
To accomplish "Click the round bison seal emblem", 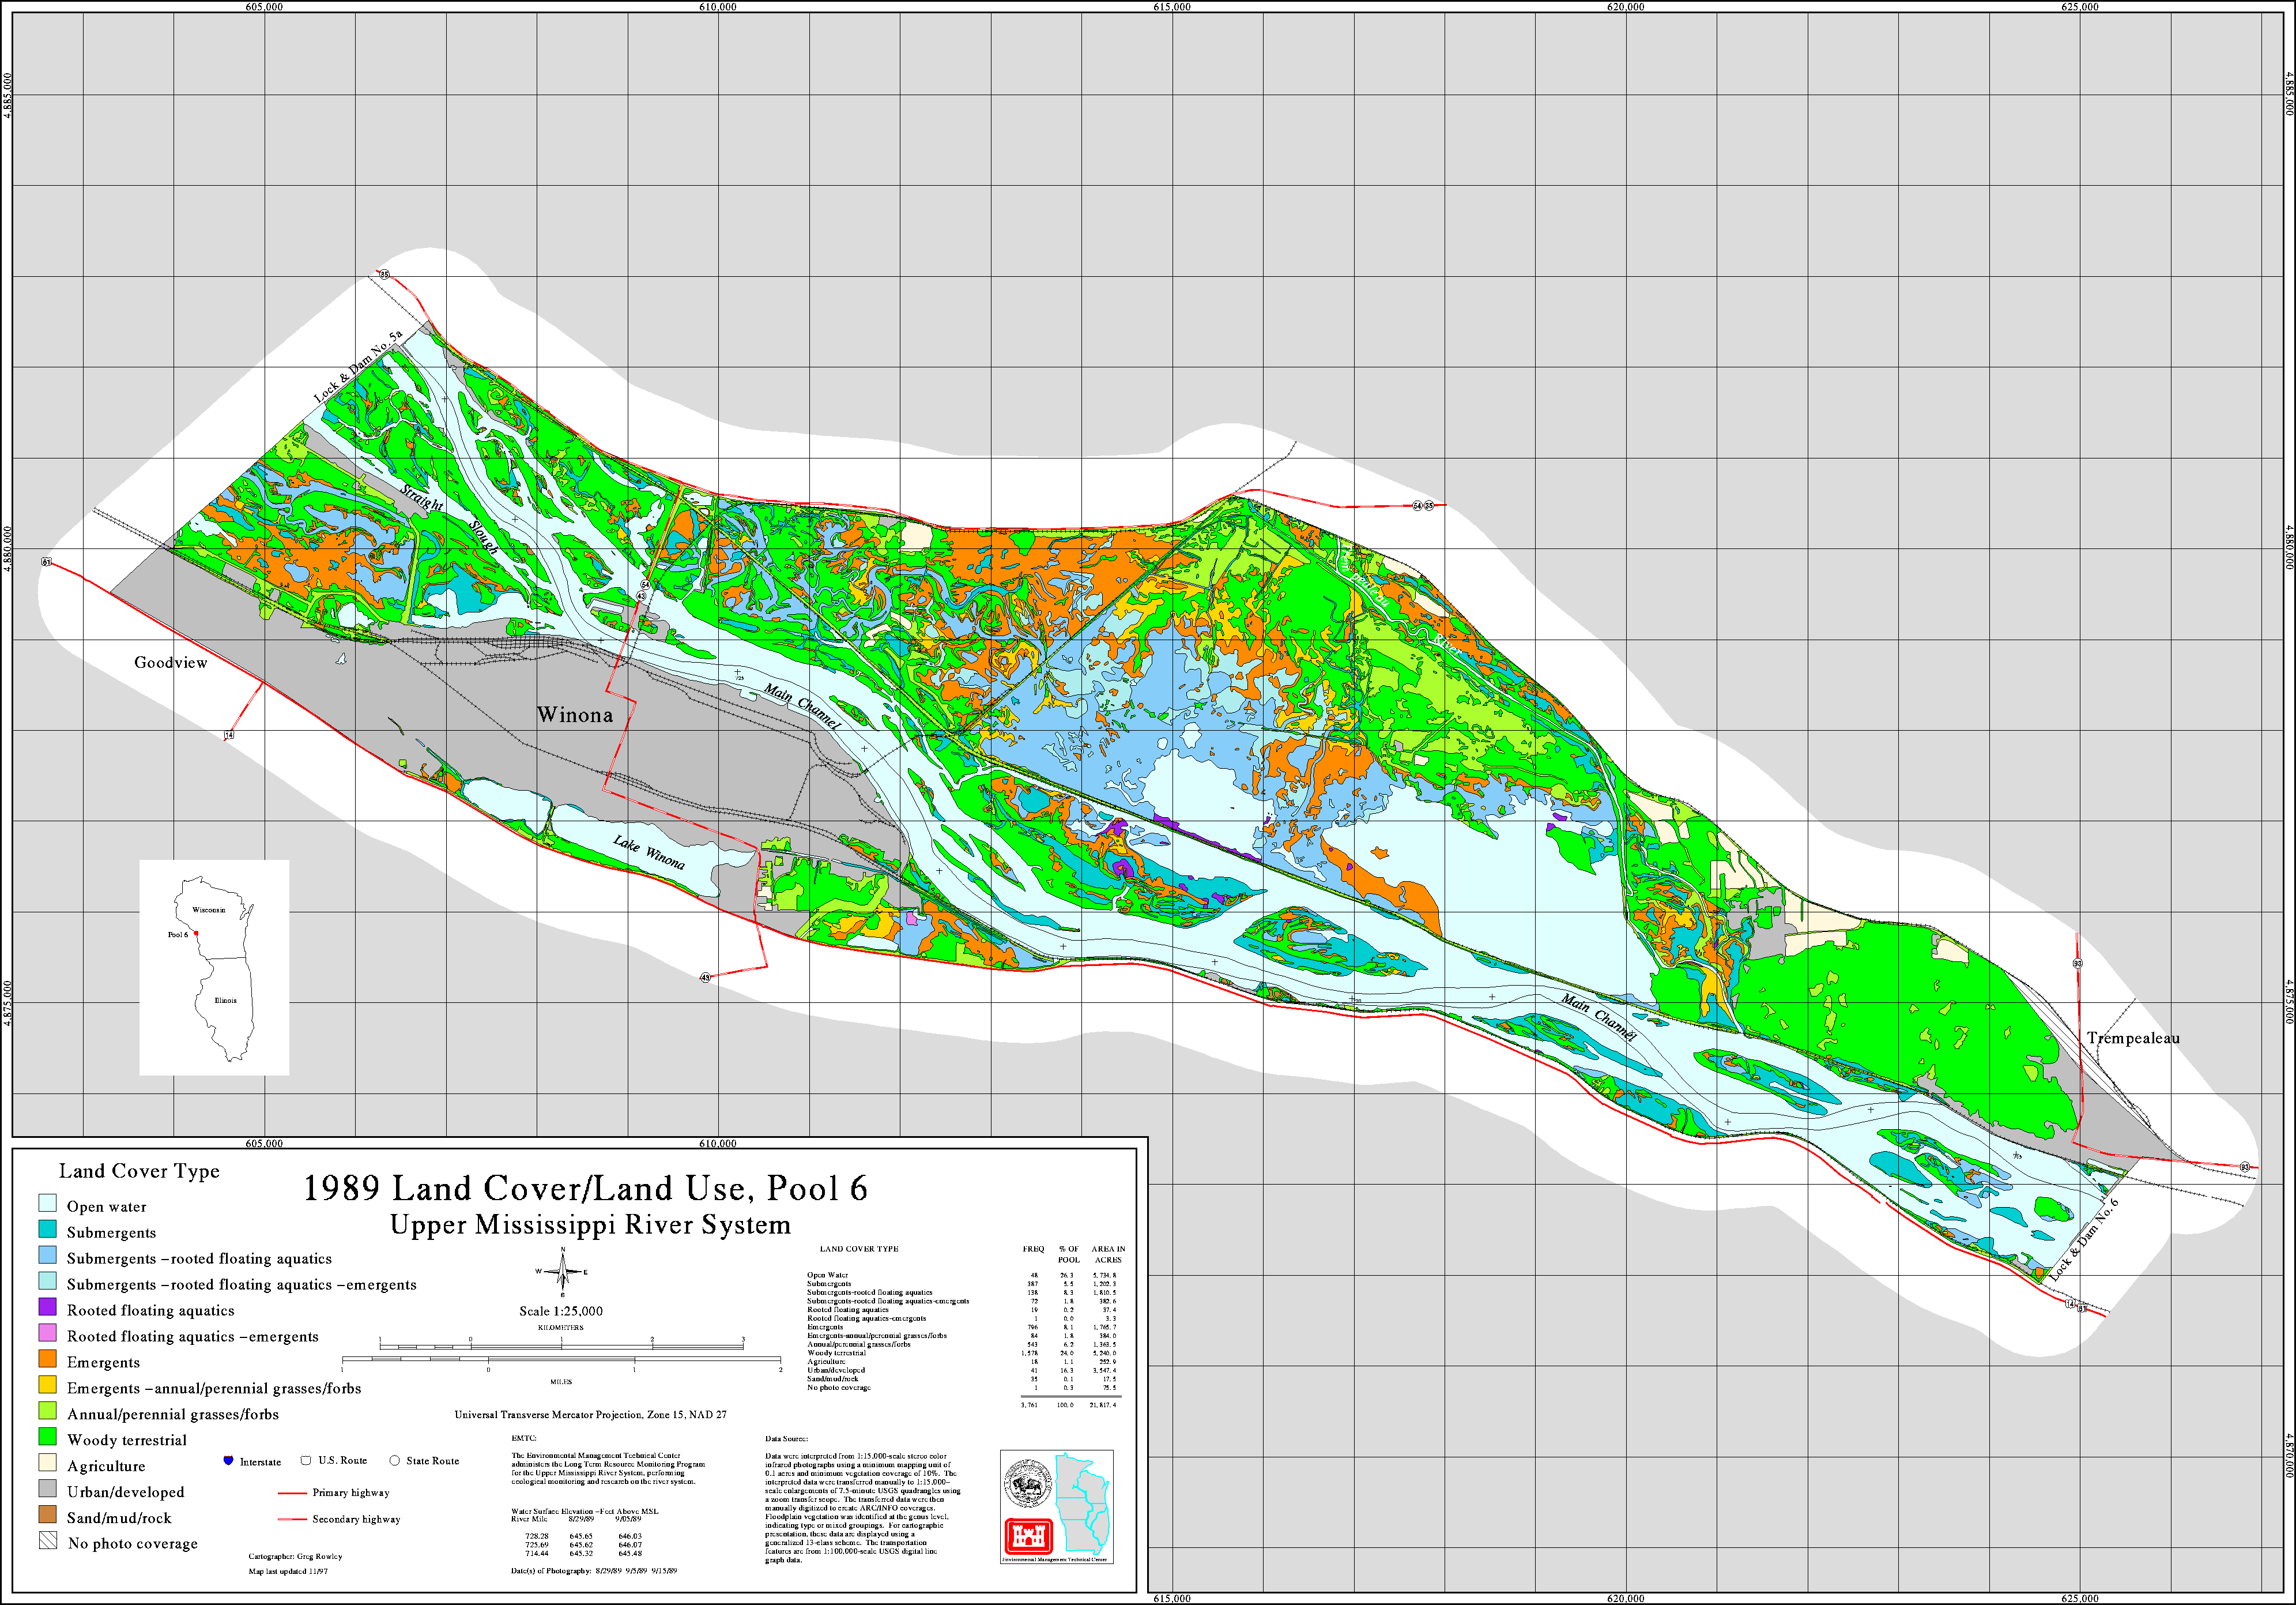I will point(1028,1484).
